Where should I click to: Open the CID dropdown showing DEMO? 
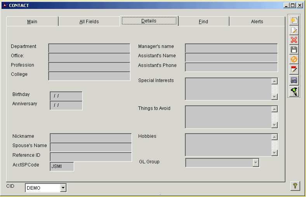63,188
